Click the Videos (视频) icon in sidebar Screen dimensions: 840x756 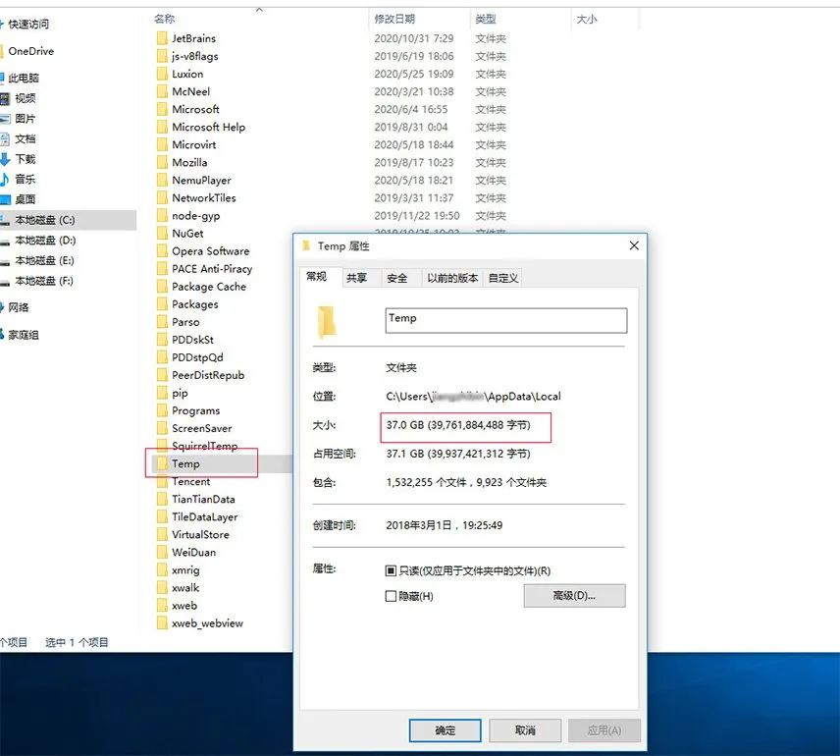click(5, 98)
